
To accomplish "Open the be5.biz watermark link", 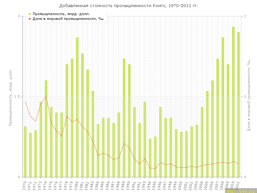I will pyautogui.click(x=241, y=191).
